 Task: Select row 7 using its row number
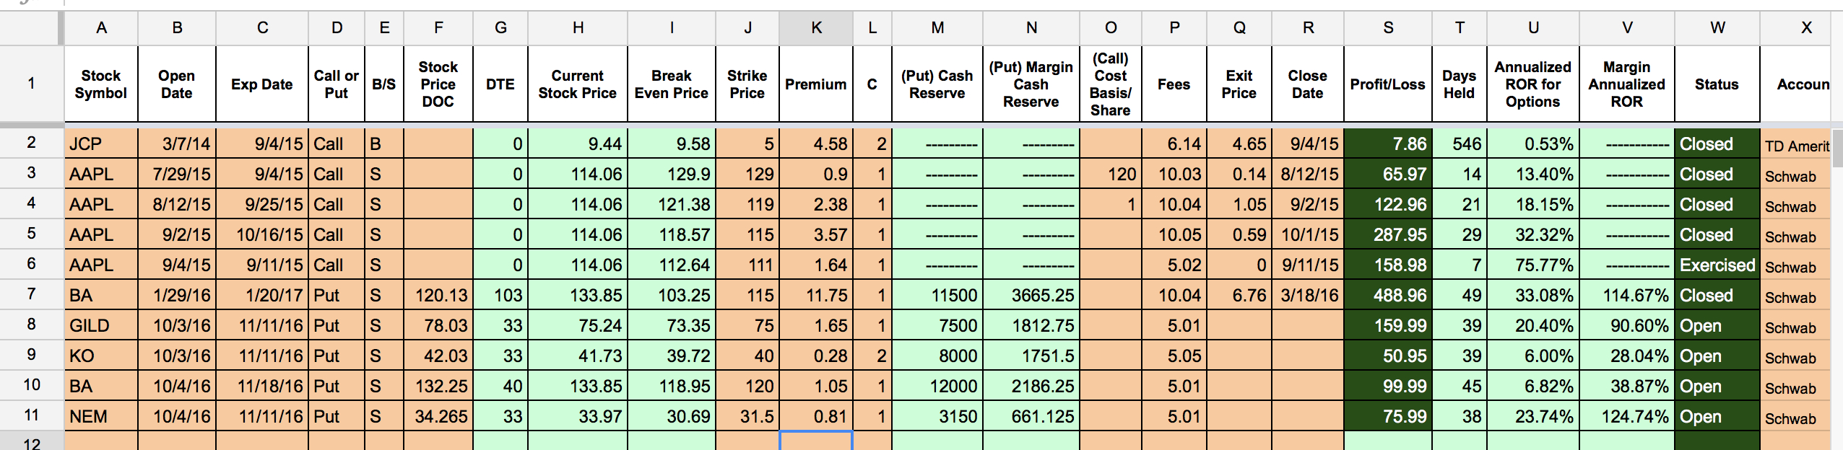(x=31, y=294)
